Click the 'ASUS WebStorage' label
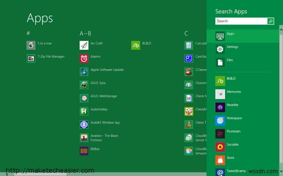 coord(104,96)
